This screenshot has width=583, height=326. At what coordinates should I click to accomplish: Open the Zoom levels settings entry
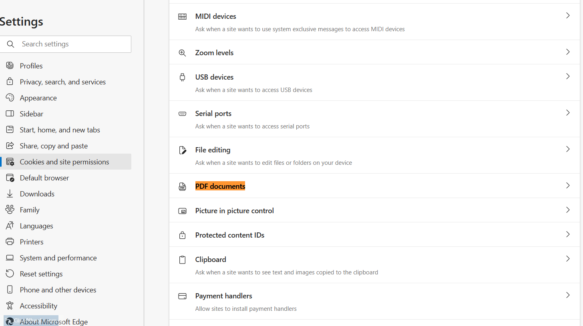[214, 53]
